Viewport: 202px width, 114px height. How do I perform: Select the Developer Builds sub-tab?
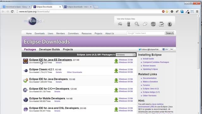49,49
